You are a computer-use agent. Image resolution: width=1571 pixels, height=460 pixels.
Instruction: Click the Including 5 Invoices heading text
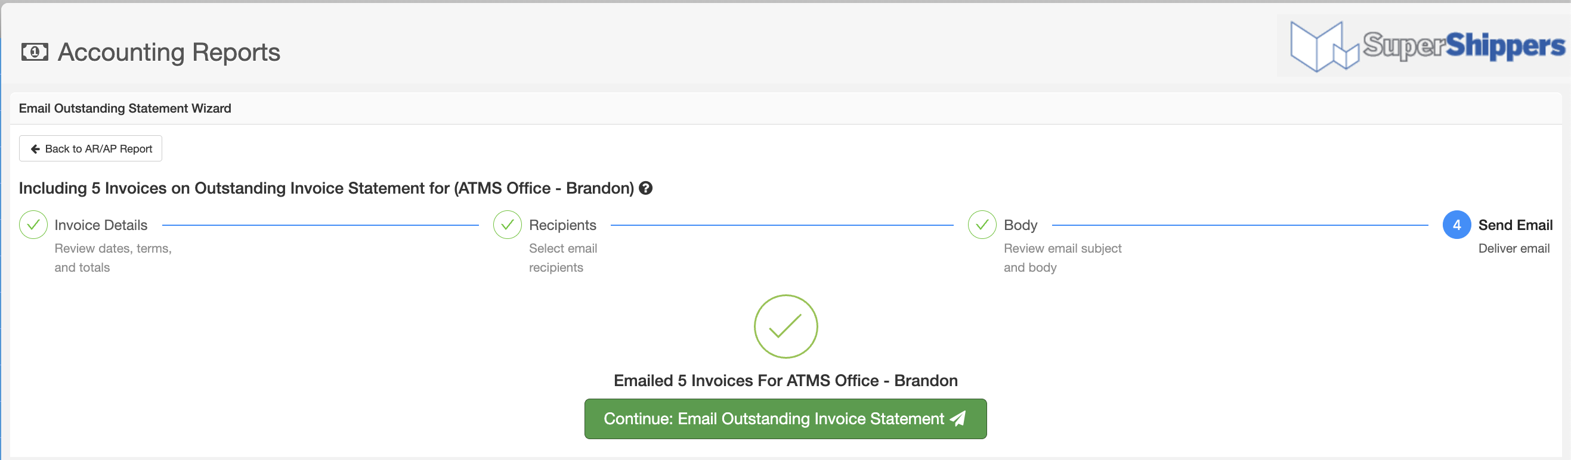326,188
